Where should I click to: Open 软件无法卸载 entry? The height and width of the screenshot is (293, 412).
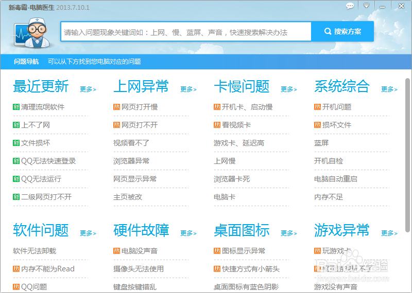point(35,251)
